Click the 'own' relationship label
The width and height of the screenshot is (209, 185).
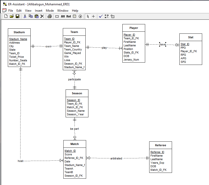48,46
